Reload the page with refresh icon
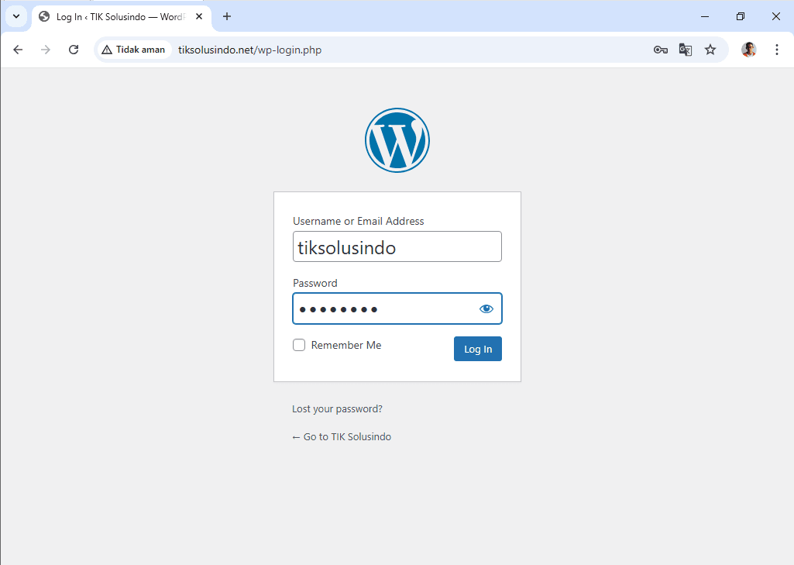This screenshot has width=794, height=565. [x=74, y=50]
